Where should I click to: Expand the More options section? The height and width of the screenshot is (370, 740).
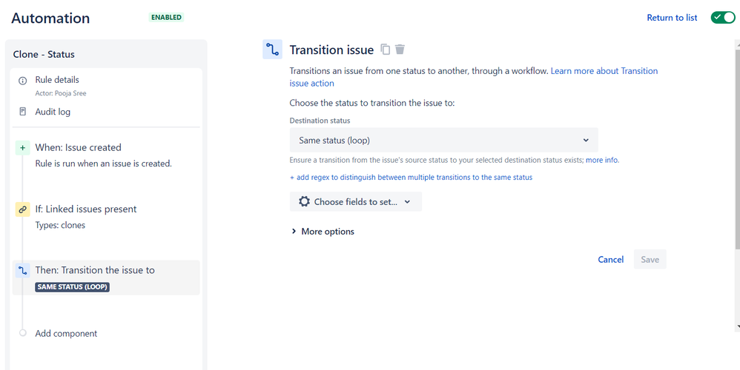(x=323, y=232)
